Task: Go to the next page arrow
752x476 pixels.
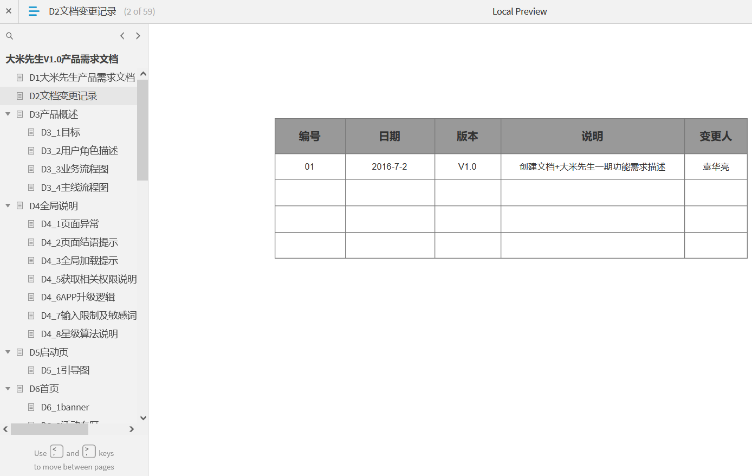Action: pos(138,36)
